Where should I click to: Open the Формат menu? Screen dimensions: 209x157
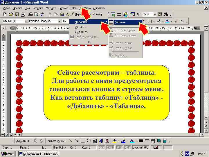coord(51,8)
